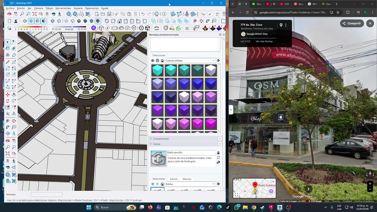This screenshot has height=212, width=377.
Task: Switch to Mezclar tab in Estilos
Action: click(187, 179)
